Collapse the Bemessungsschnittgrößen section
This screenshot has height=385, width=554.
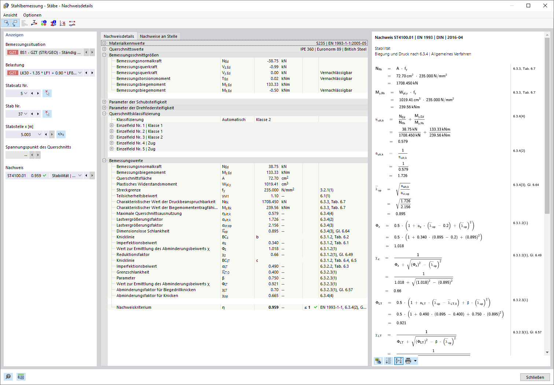click(104, 55)
